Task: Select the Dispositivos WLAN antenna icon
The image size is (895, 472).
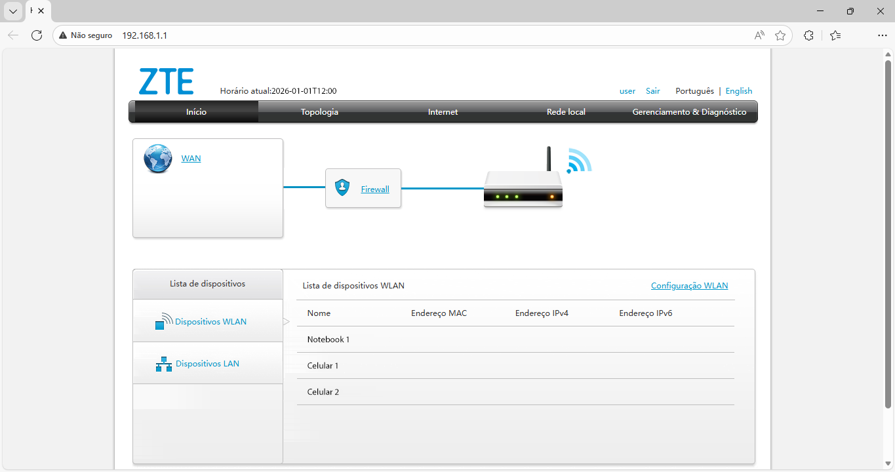Action: 164,321
